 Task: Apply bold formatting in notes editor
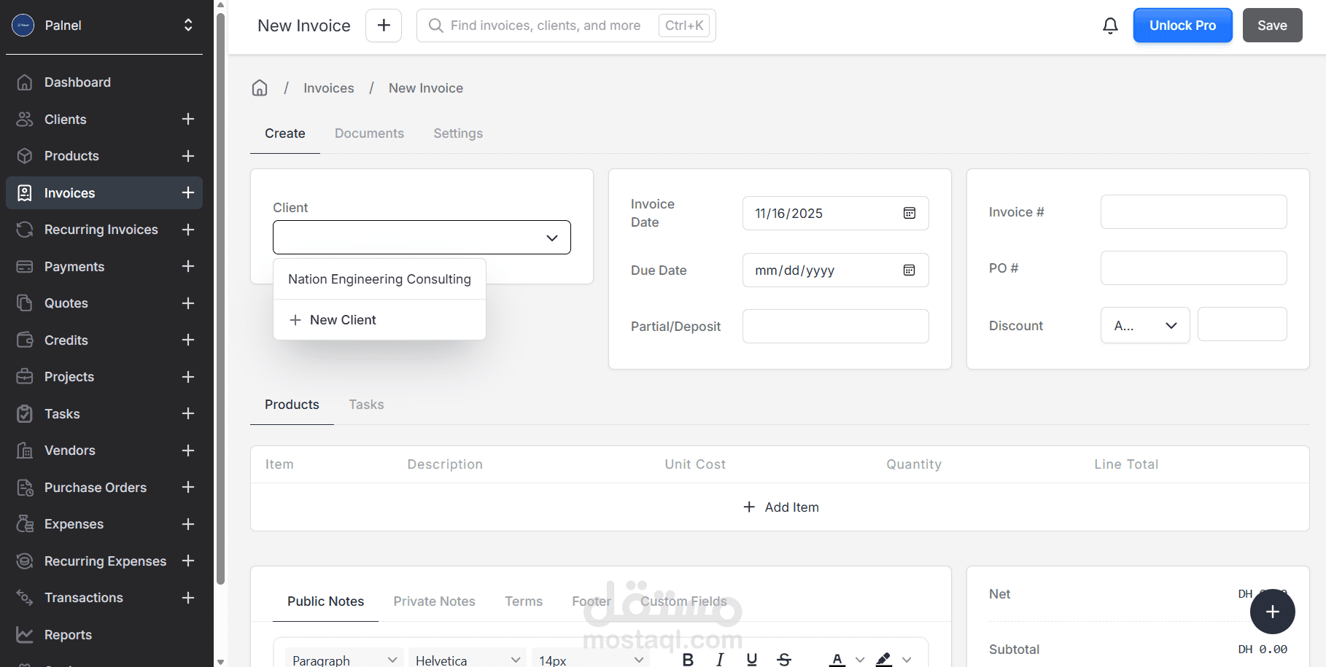[x=688, y=660]
